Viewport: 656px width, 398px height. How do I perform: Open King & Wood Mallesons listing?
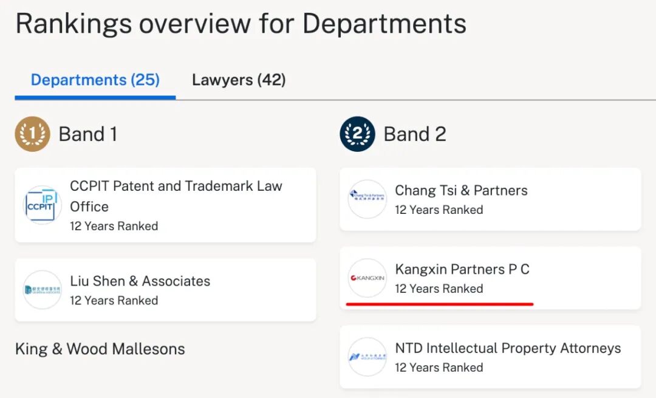point(100,349)
